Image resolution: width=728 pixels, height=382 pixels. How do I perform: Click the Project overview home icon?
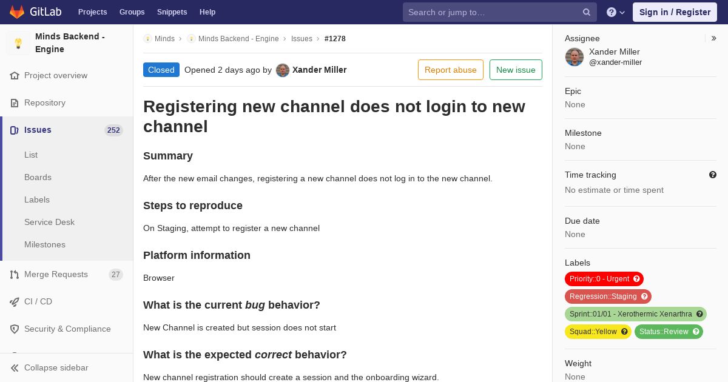tap(15, 76)
